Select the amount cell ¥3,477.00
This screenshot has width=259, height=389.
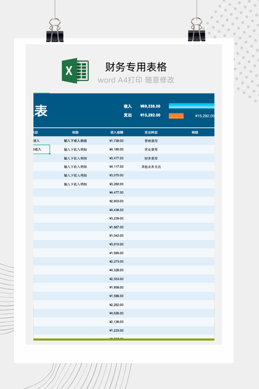click(117, 158)
